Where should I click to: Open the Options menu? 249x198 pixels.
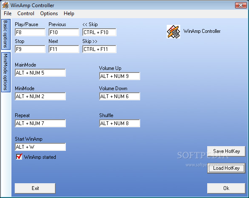click(x=49, y=13)
